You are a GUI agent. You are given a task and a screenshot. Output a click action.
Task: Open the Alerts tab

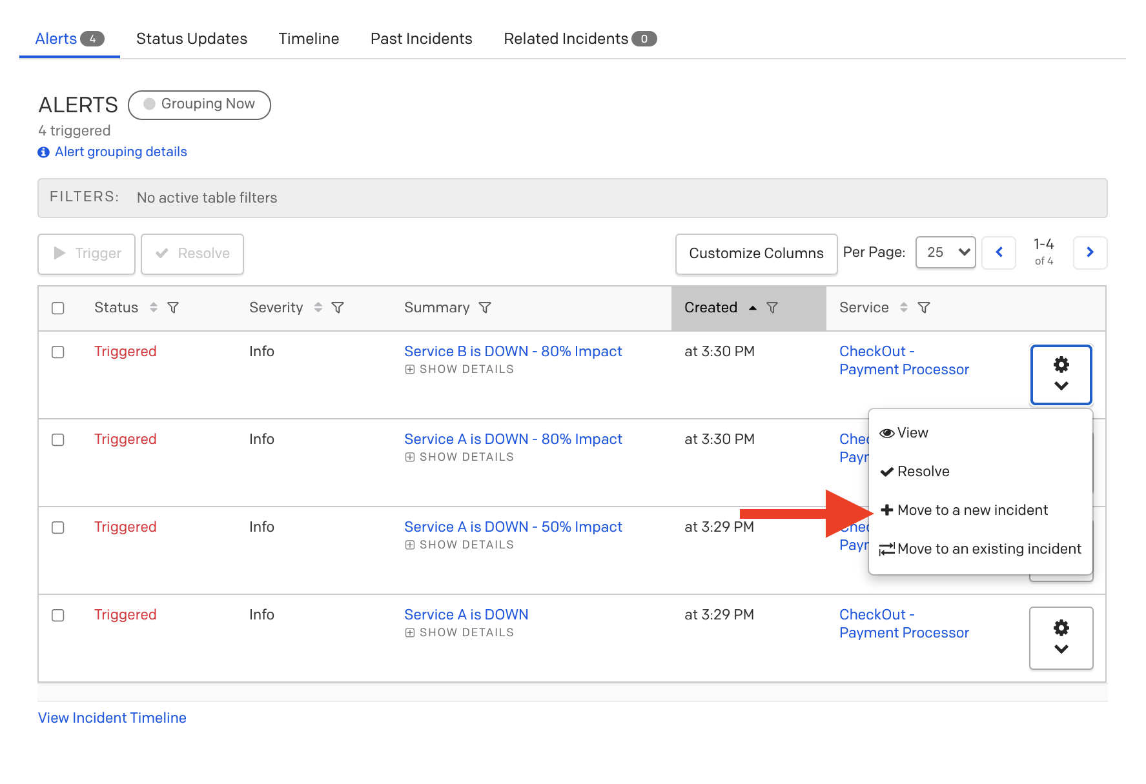click(x=69, y=39)
